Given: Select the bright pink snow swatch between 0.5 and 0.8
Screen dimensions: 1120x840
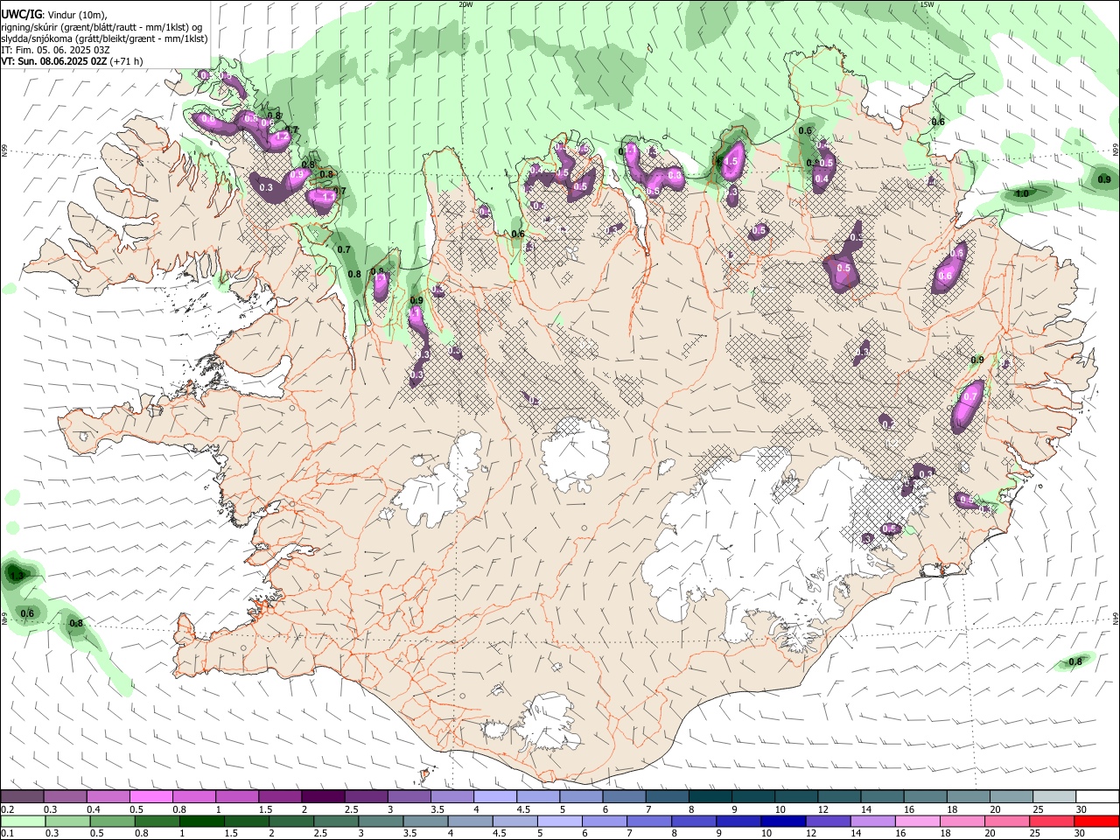Looking at the screenshot, I should 150,797.
